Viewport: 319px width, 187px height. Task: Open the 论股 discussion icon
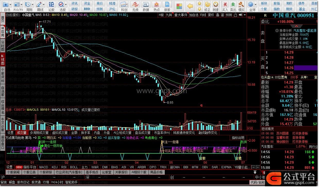(x=51, y=4)
